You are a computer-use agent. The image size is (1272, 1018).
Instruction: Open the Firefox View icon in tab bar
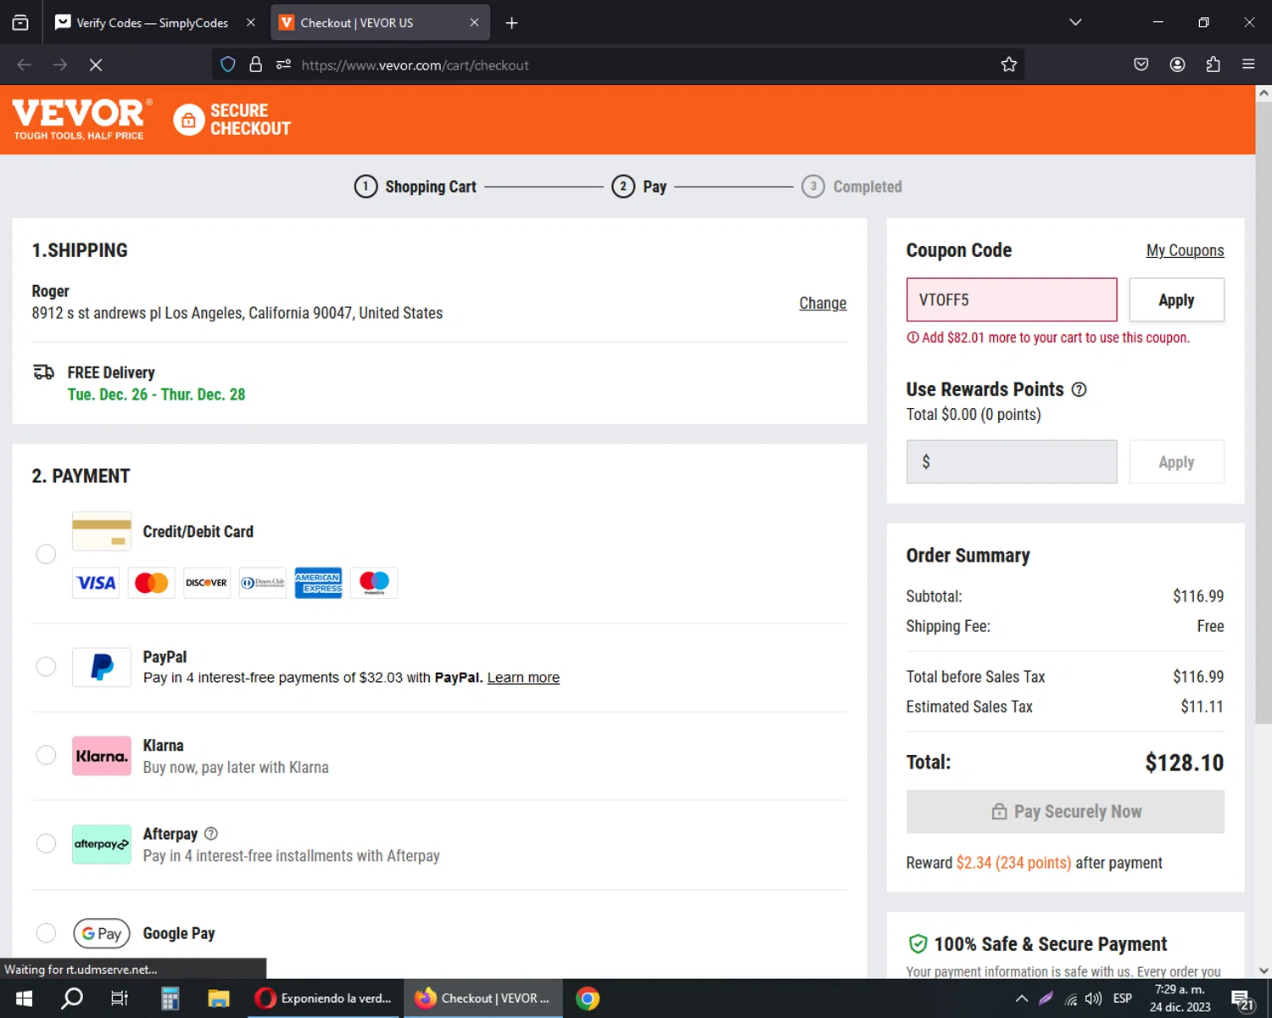20,23
